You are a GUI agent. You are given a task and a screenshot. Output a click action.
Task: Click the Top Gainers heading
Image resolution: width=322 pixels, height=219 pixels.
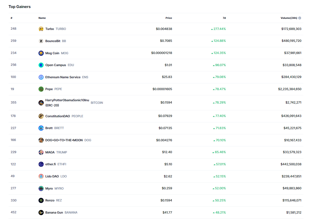pyautogui.click(x=20, y=7)
